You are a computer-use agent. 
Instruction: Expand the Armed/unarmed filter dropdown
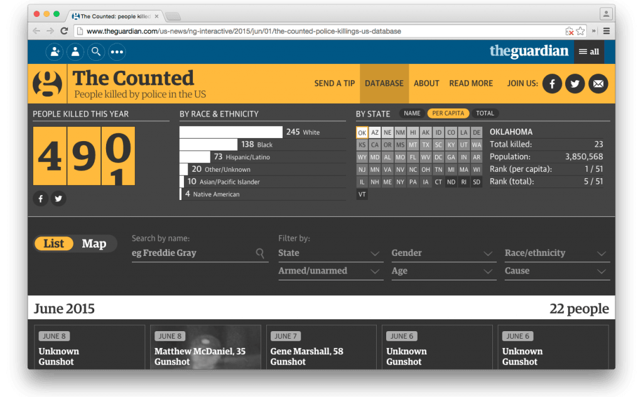tap(330, 271)
